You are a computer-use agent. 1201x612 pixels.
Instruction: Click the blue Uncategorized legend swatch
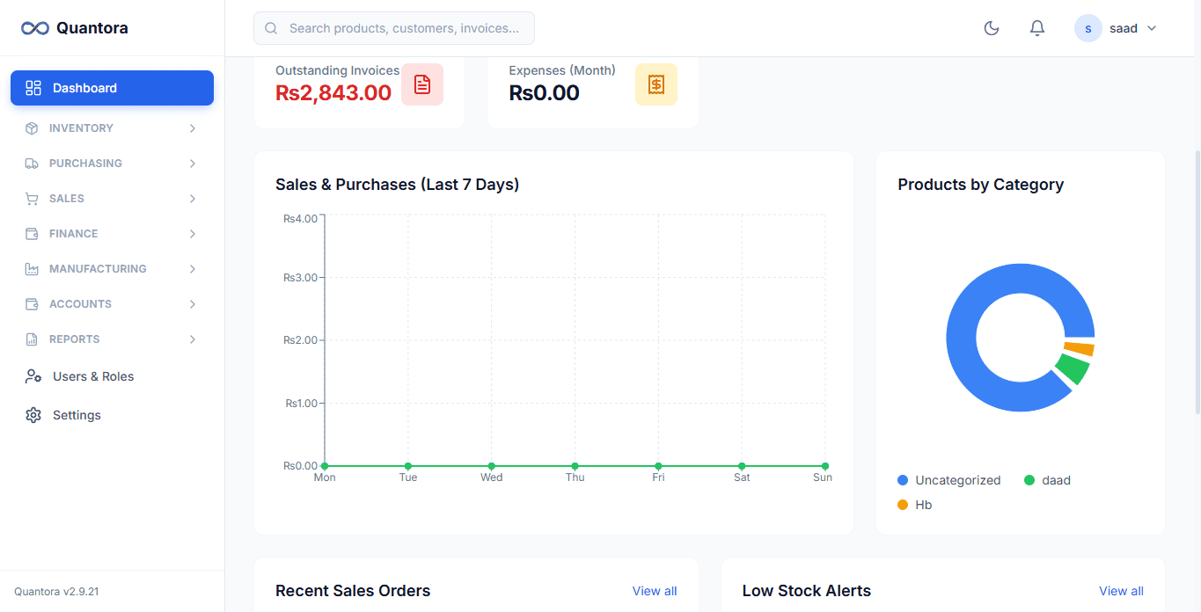coord(903,480)
